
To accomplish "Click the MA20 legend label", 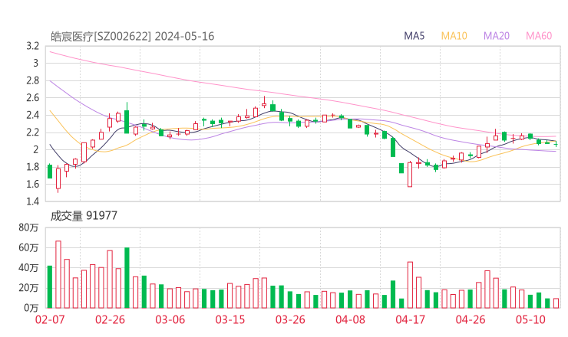I will click(x=497, y=36).
